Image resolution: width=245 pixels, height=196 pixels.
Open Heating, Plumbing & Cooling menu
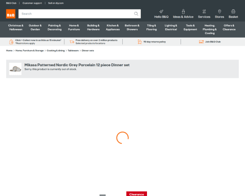click(x=209, y=29)
